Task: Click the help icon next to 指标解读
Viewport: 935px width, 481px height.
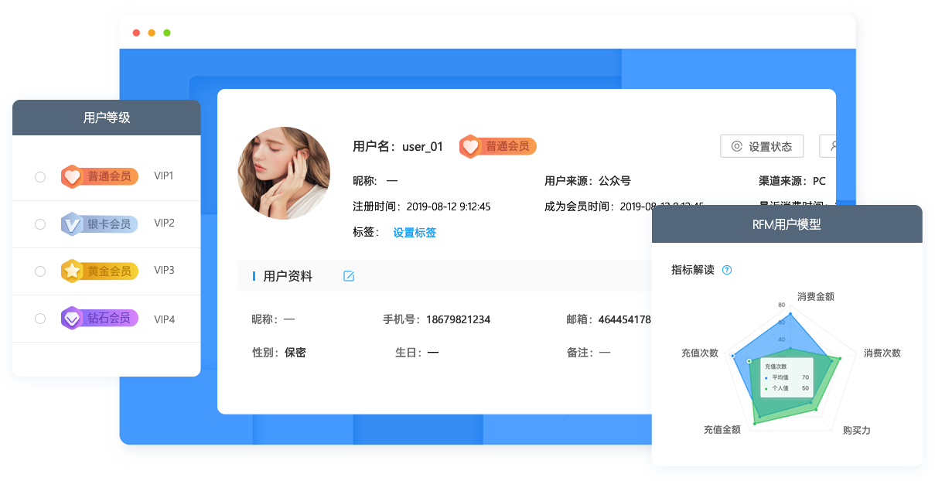Action: (726, 270)
